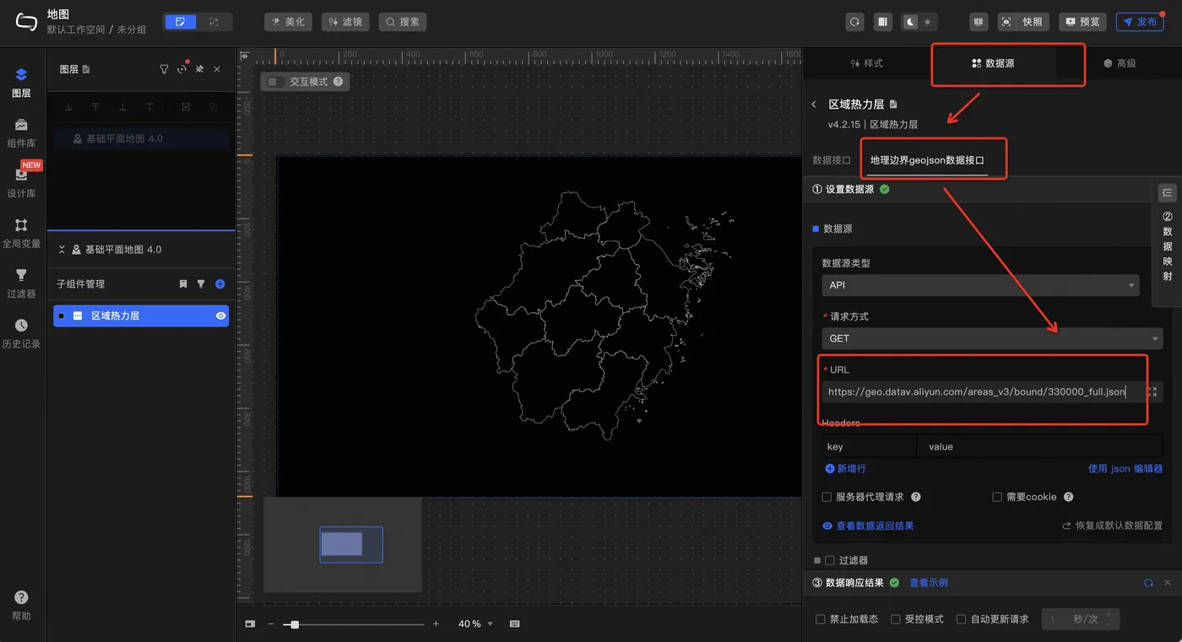Viewport: 1182px width, 642px height.
Task: Toggle the column layout icon
Action: 882,22
